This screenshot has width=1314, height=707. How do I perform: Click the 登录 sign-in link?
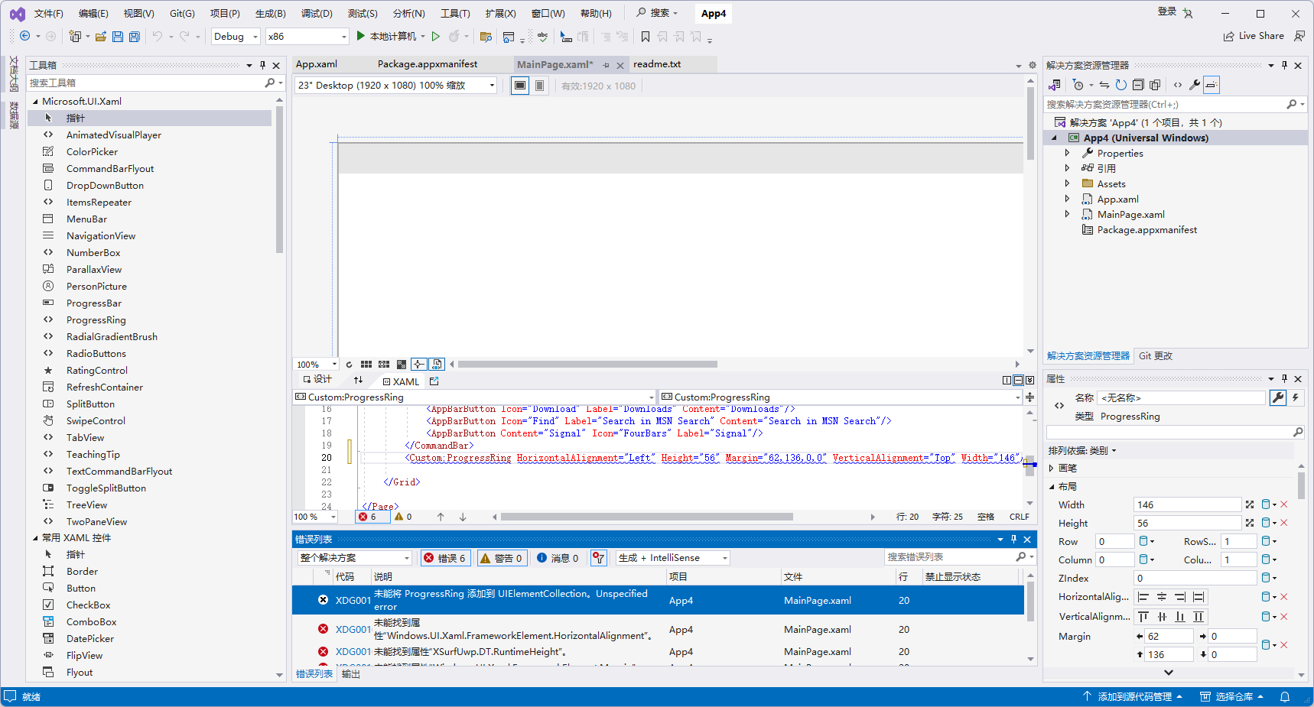coord(1167,11)
